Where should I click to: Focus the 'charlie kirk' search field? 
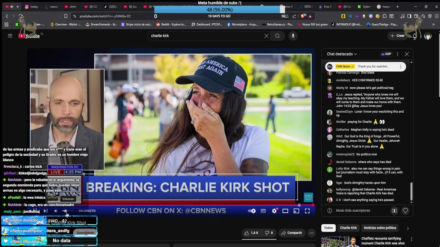click(206, 36)
